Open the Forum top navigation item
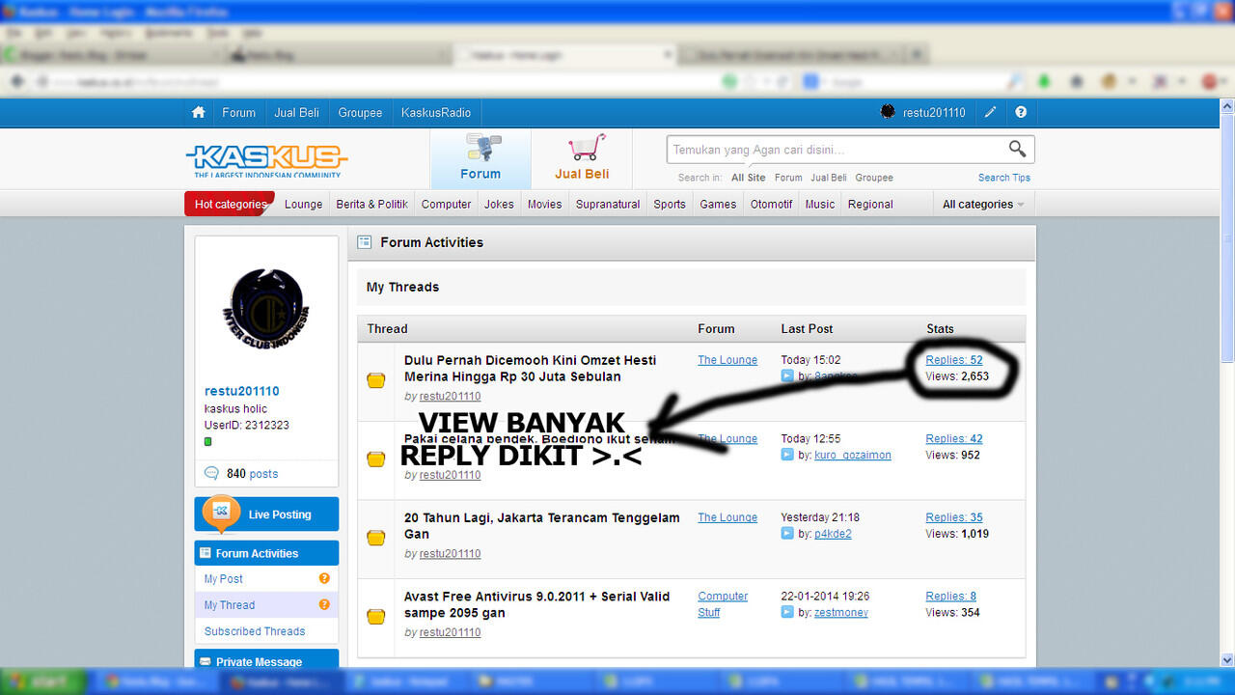The width and height of the screenshot is (1235, 695). pyautogui.click(x=238, y=113)
